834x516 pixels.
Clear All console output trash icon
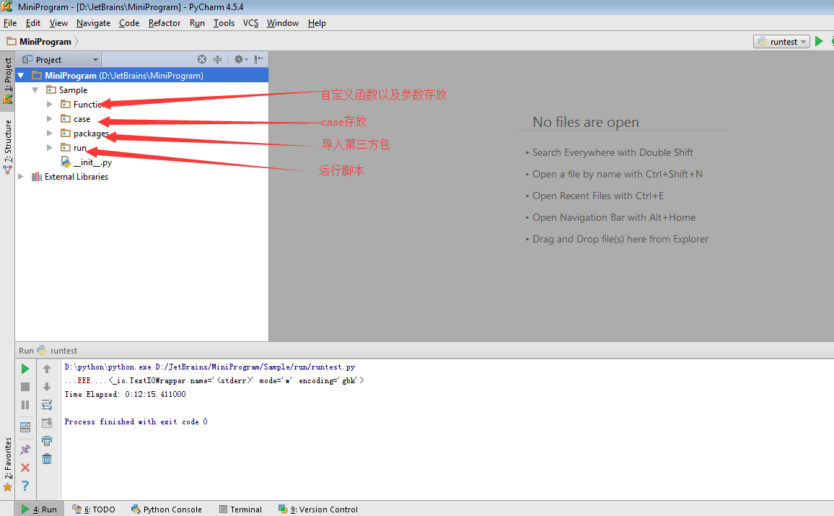[x=47, y=458]
